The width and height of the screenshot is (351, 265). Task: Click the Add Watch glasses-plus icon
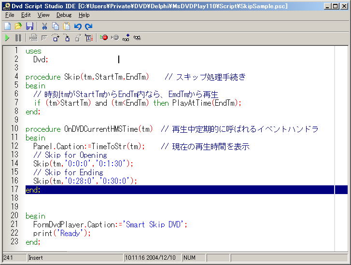126,38
